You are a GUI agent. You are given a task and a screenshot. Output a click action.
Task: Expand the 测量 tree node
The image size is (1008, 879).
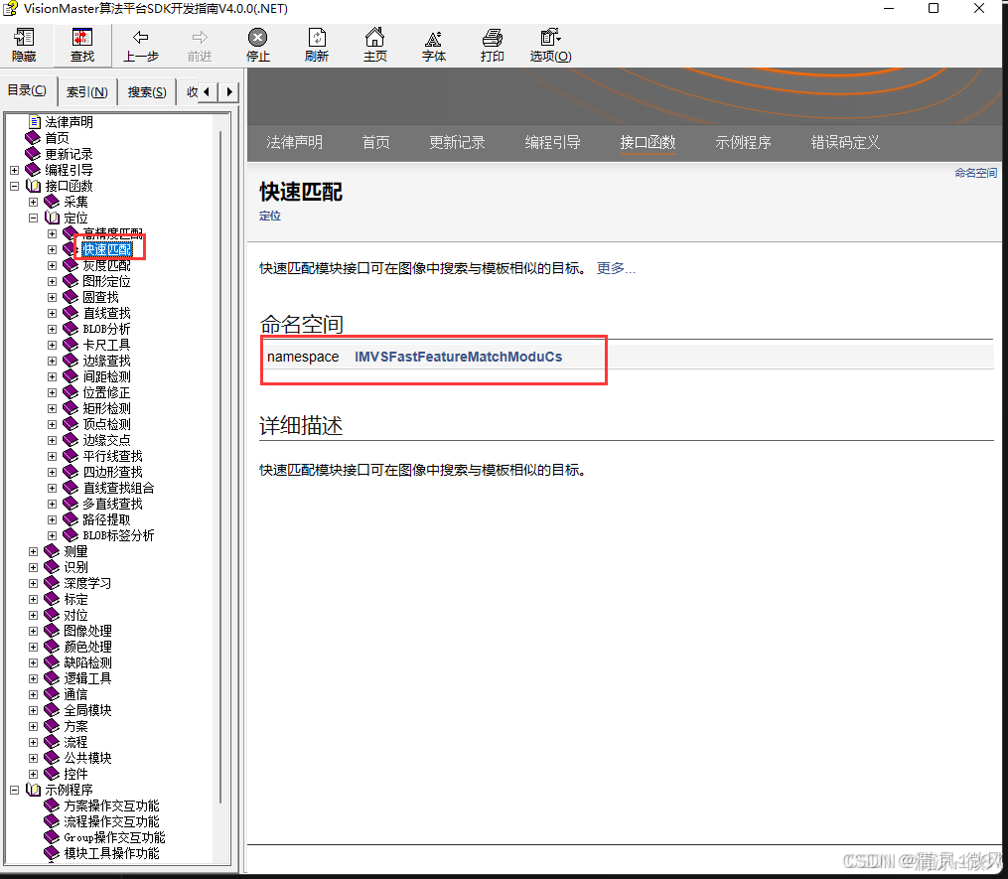pos(33,550)
